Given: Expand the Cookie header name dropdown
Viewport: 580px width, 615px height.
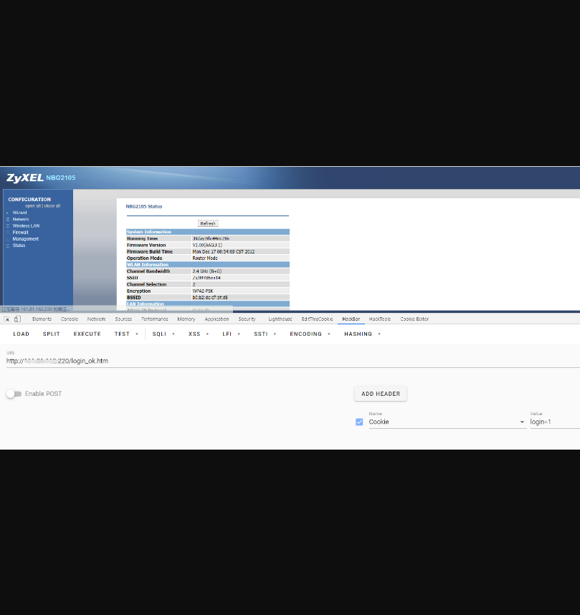Looking at the screenshot, I should pos(522,422).
